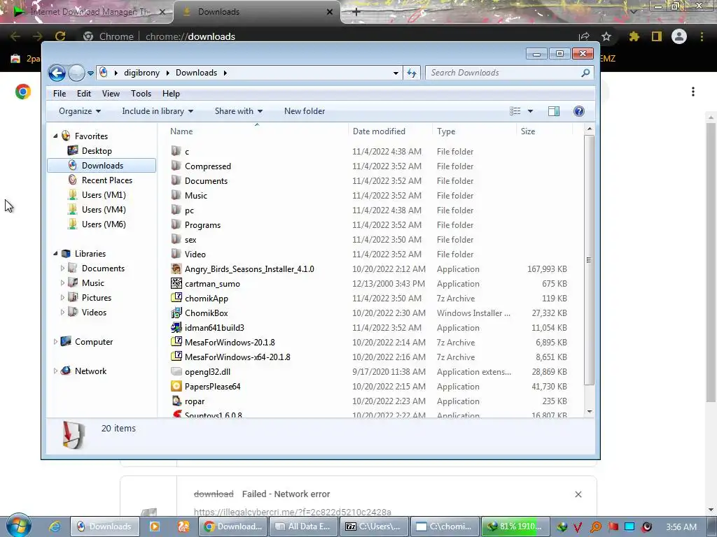This screenshot has width=717, height=537.
Task: Click the file list scroll down arrow
Action: click(590, 411)
